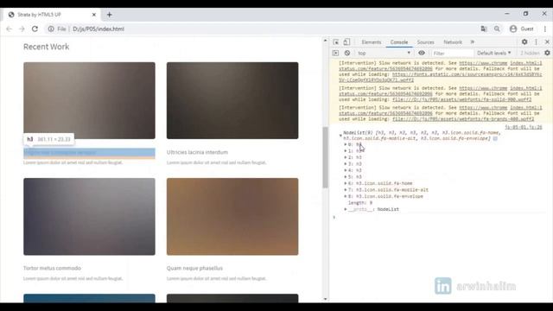
Task: Click the page scrollbar down arrow
Action: coord(325,299)
